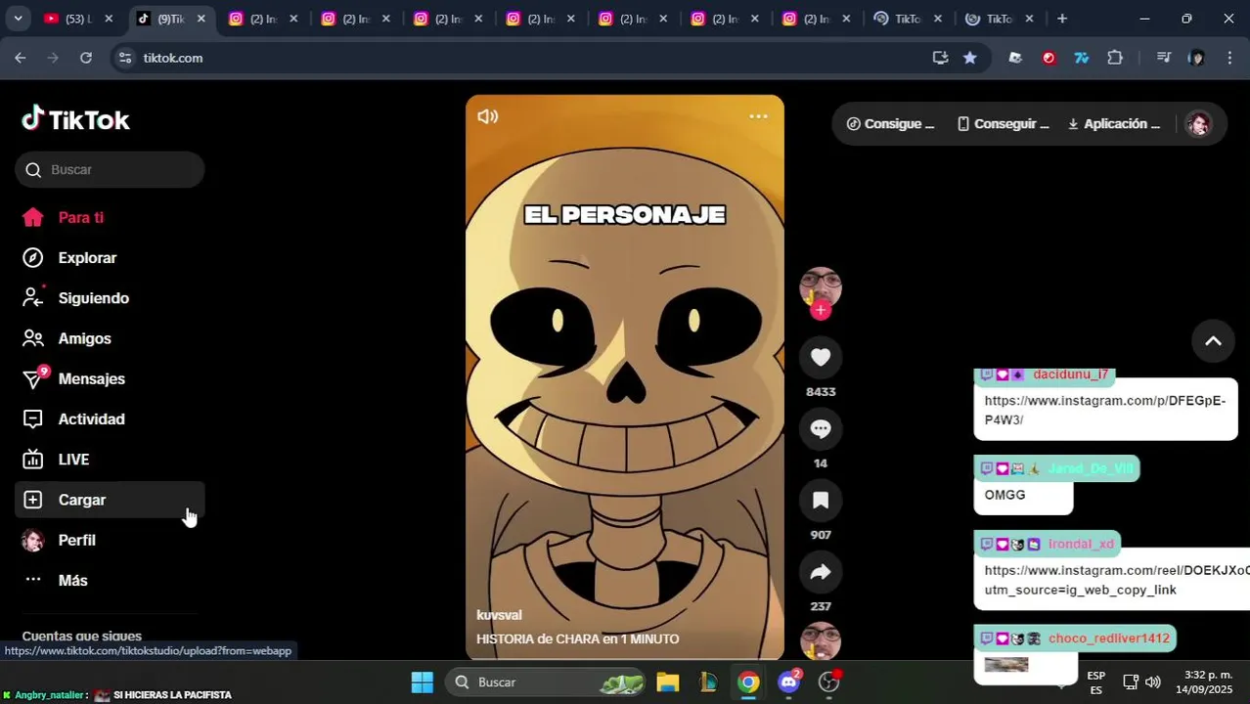The height and width of the screenshot is (704, 1250).
Task: Click the Jared_De_Vill username in chat
Action: point(1090,468)
